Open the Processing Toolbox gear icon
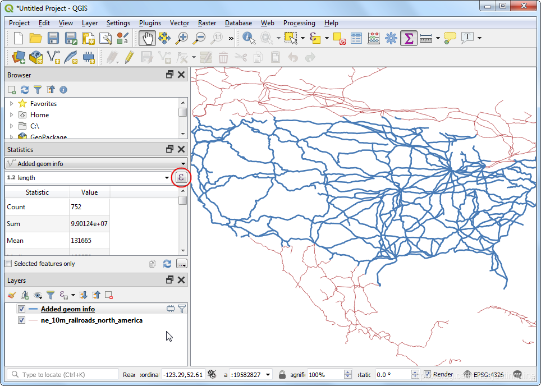 (x=391, y=38)
